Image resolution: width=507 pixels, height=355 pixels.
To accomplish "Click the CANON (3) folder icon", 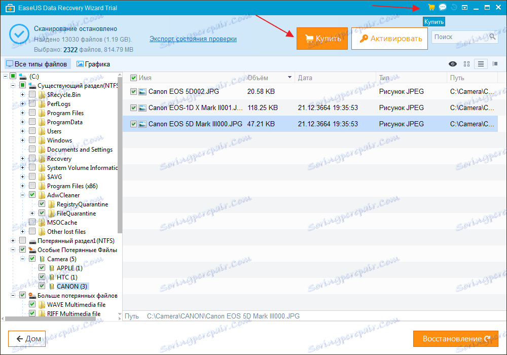I will pos(51,287).
